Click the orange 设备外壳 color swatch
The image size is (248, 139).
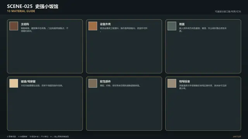pos(93,26)
